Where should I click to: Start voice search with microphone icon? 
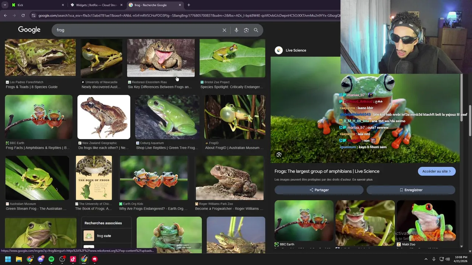click(x=236, y=30)
